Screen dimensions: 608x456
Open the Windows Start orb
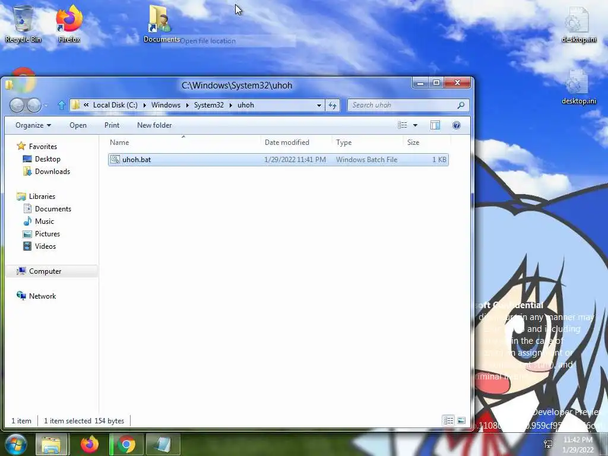pos(15,444)
